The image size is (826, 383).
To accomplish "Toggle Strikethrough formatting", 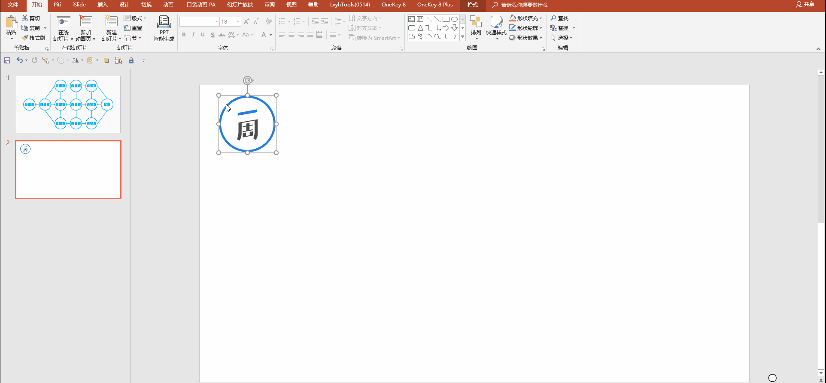I will pos(222,35).
